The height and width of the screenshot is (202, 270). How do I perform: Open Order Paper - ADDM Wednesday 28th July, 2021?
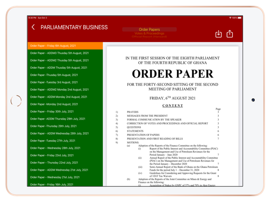[x=65, y=134]
